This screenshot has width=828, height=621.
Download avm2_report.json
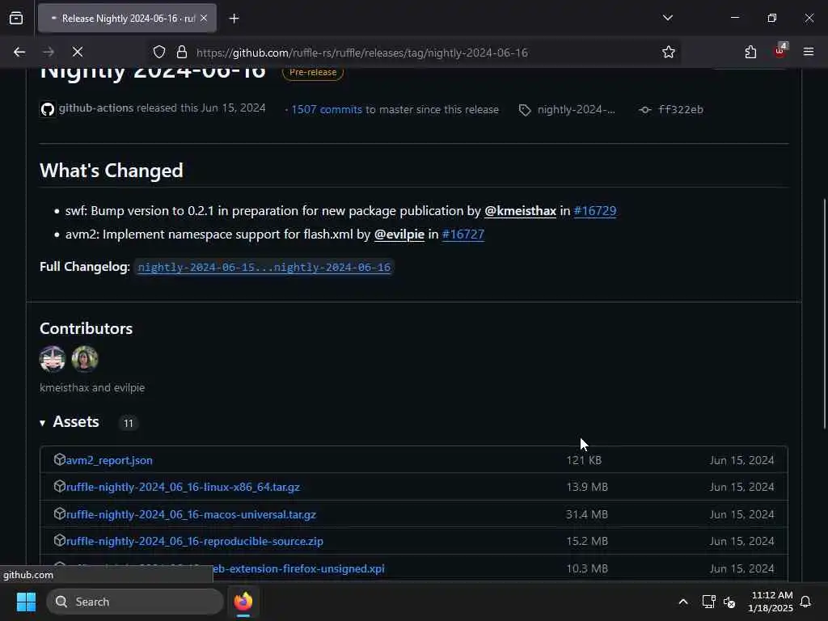[109, 460]
